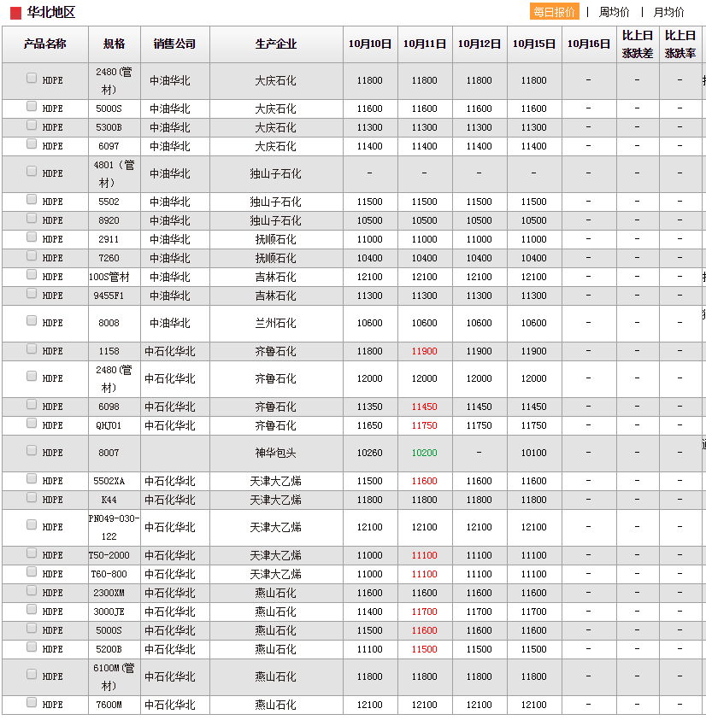The image size is (706, 720).
Task: Tick checkbox for HDPE 4801 管材 row
Action: coord(32,172)
